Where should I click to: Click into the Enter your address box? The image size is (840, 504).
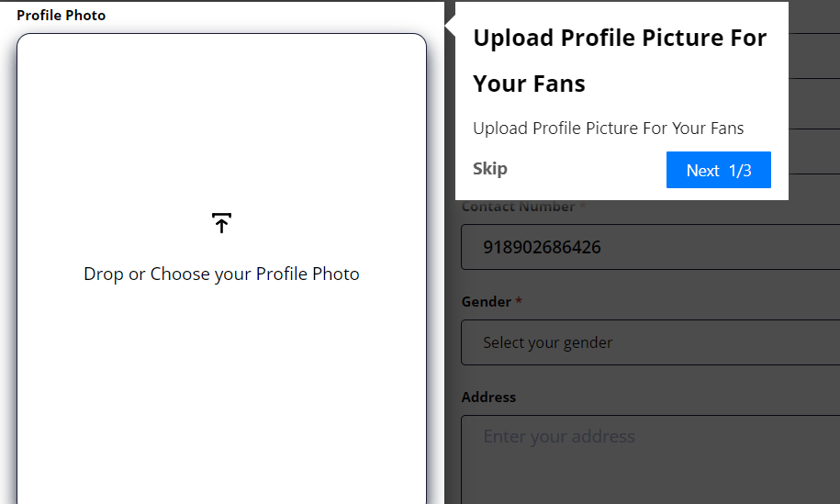click(x=650, y=460)
